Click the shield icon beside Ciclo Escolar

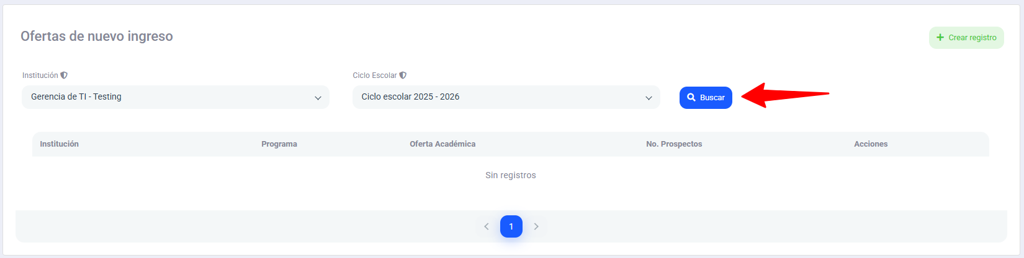point(403,75)
